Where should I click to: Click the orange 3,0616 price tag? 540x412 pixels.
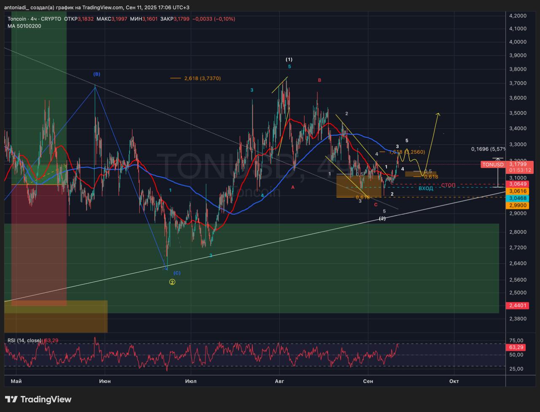518,191
